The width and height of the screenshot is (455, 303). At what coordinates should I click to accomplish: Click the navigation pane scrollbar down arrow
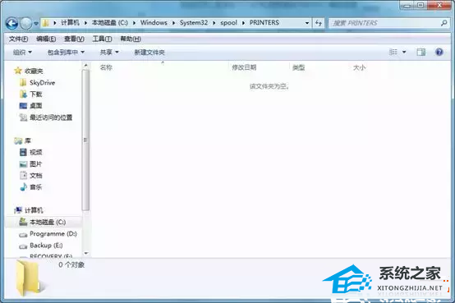point(86,253)
